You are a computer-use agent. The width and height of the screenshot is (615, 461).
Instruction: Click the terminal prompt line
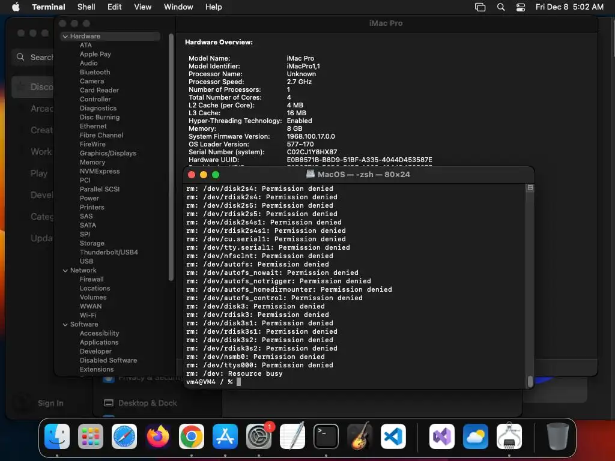coord(213,382)
